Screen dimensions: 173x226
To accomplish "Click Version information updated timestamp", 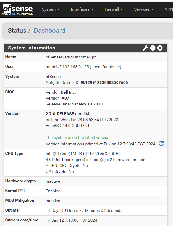I will point(101,144).
